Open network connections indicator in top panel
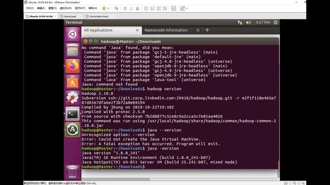330x185 pixels. click(240, 23)
